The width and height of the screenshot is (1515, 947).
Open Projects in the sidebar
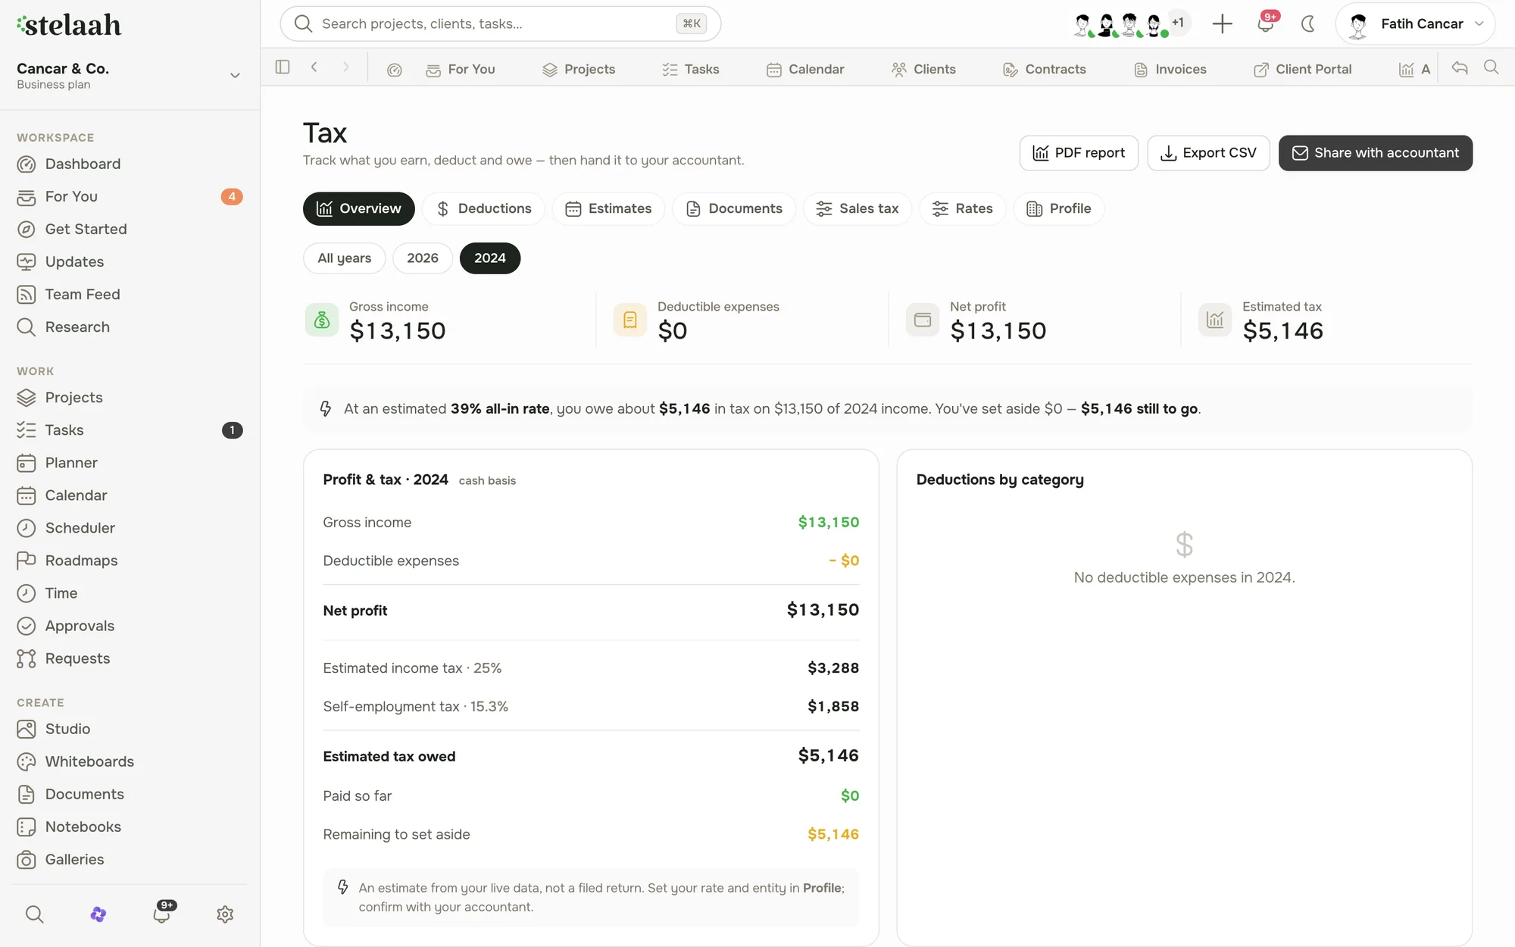tap(129, 397)
